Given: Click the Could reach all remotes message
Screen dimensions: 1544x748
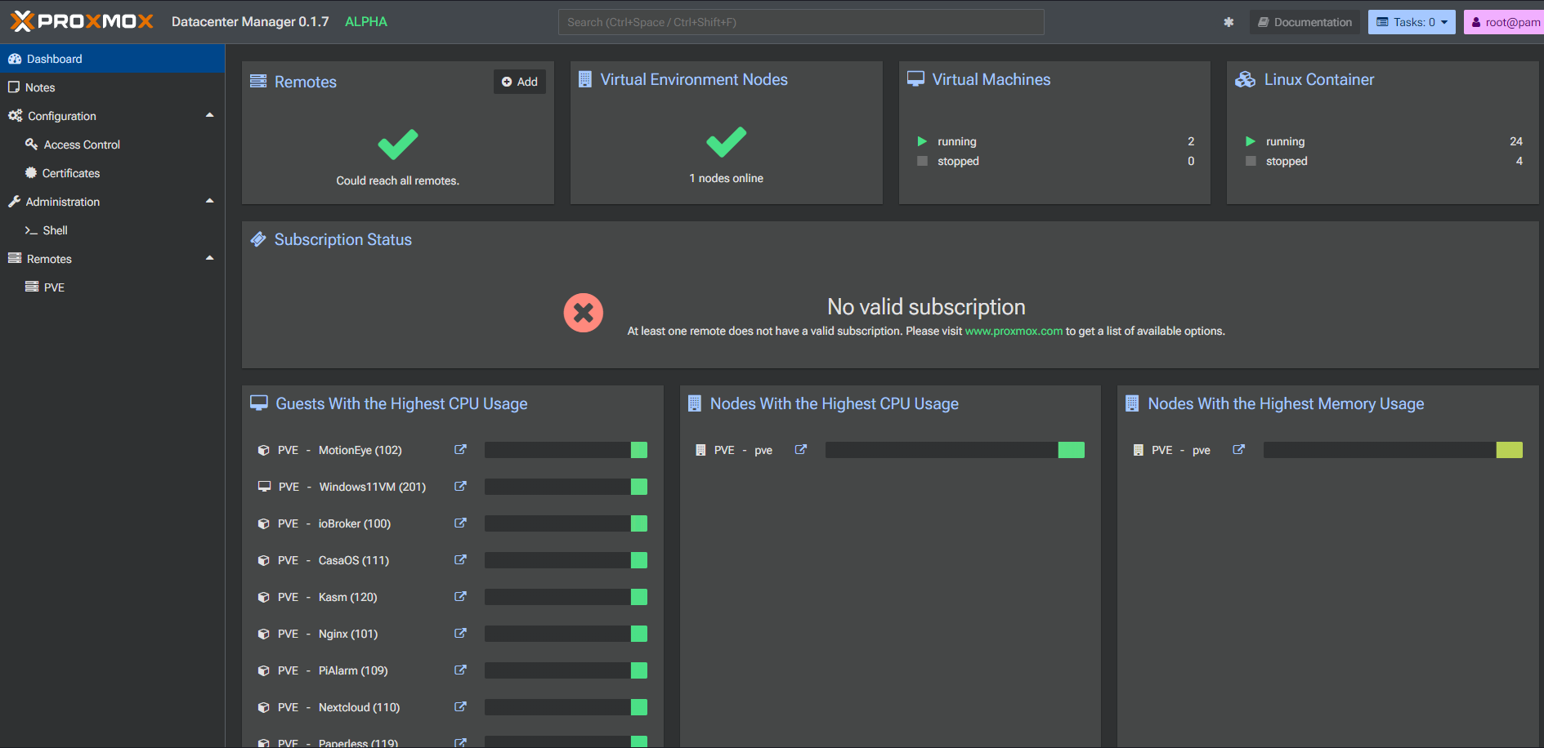Looking at the screenshot, I should 398,180.
